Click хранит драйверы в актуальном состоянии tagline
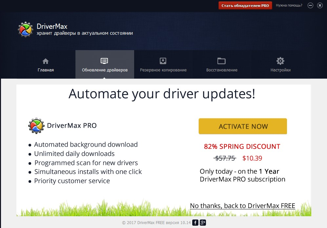The width and height of the screenshot is (327, 228). click(x=85, y=33)
